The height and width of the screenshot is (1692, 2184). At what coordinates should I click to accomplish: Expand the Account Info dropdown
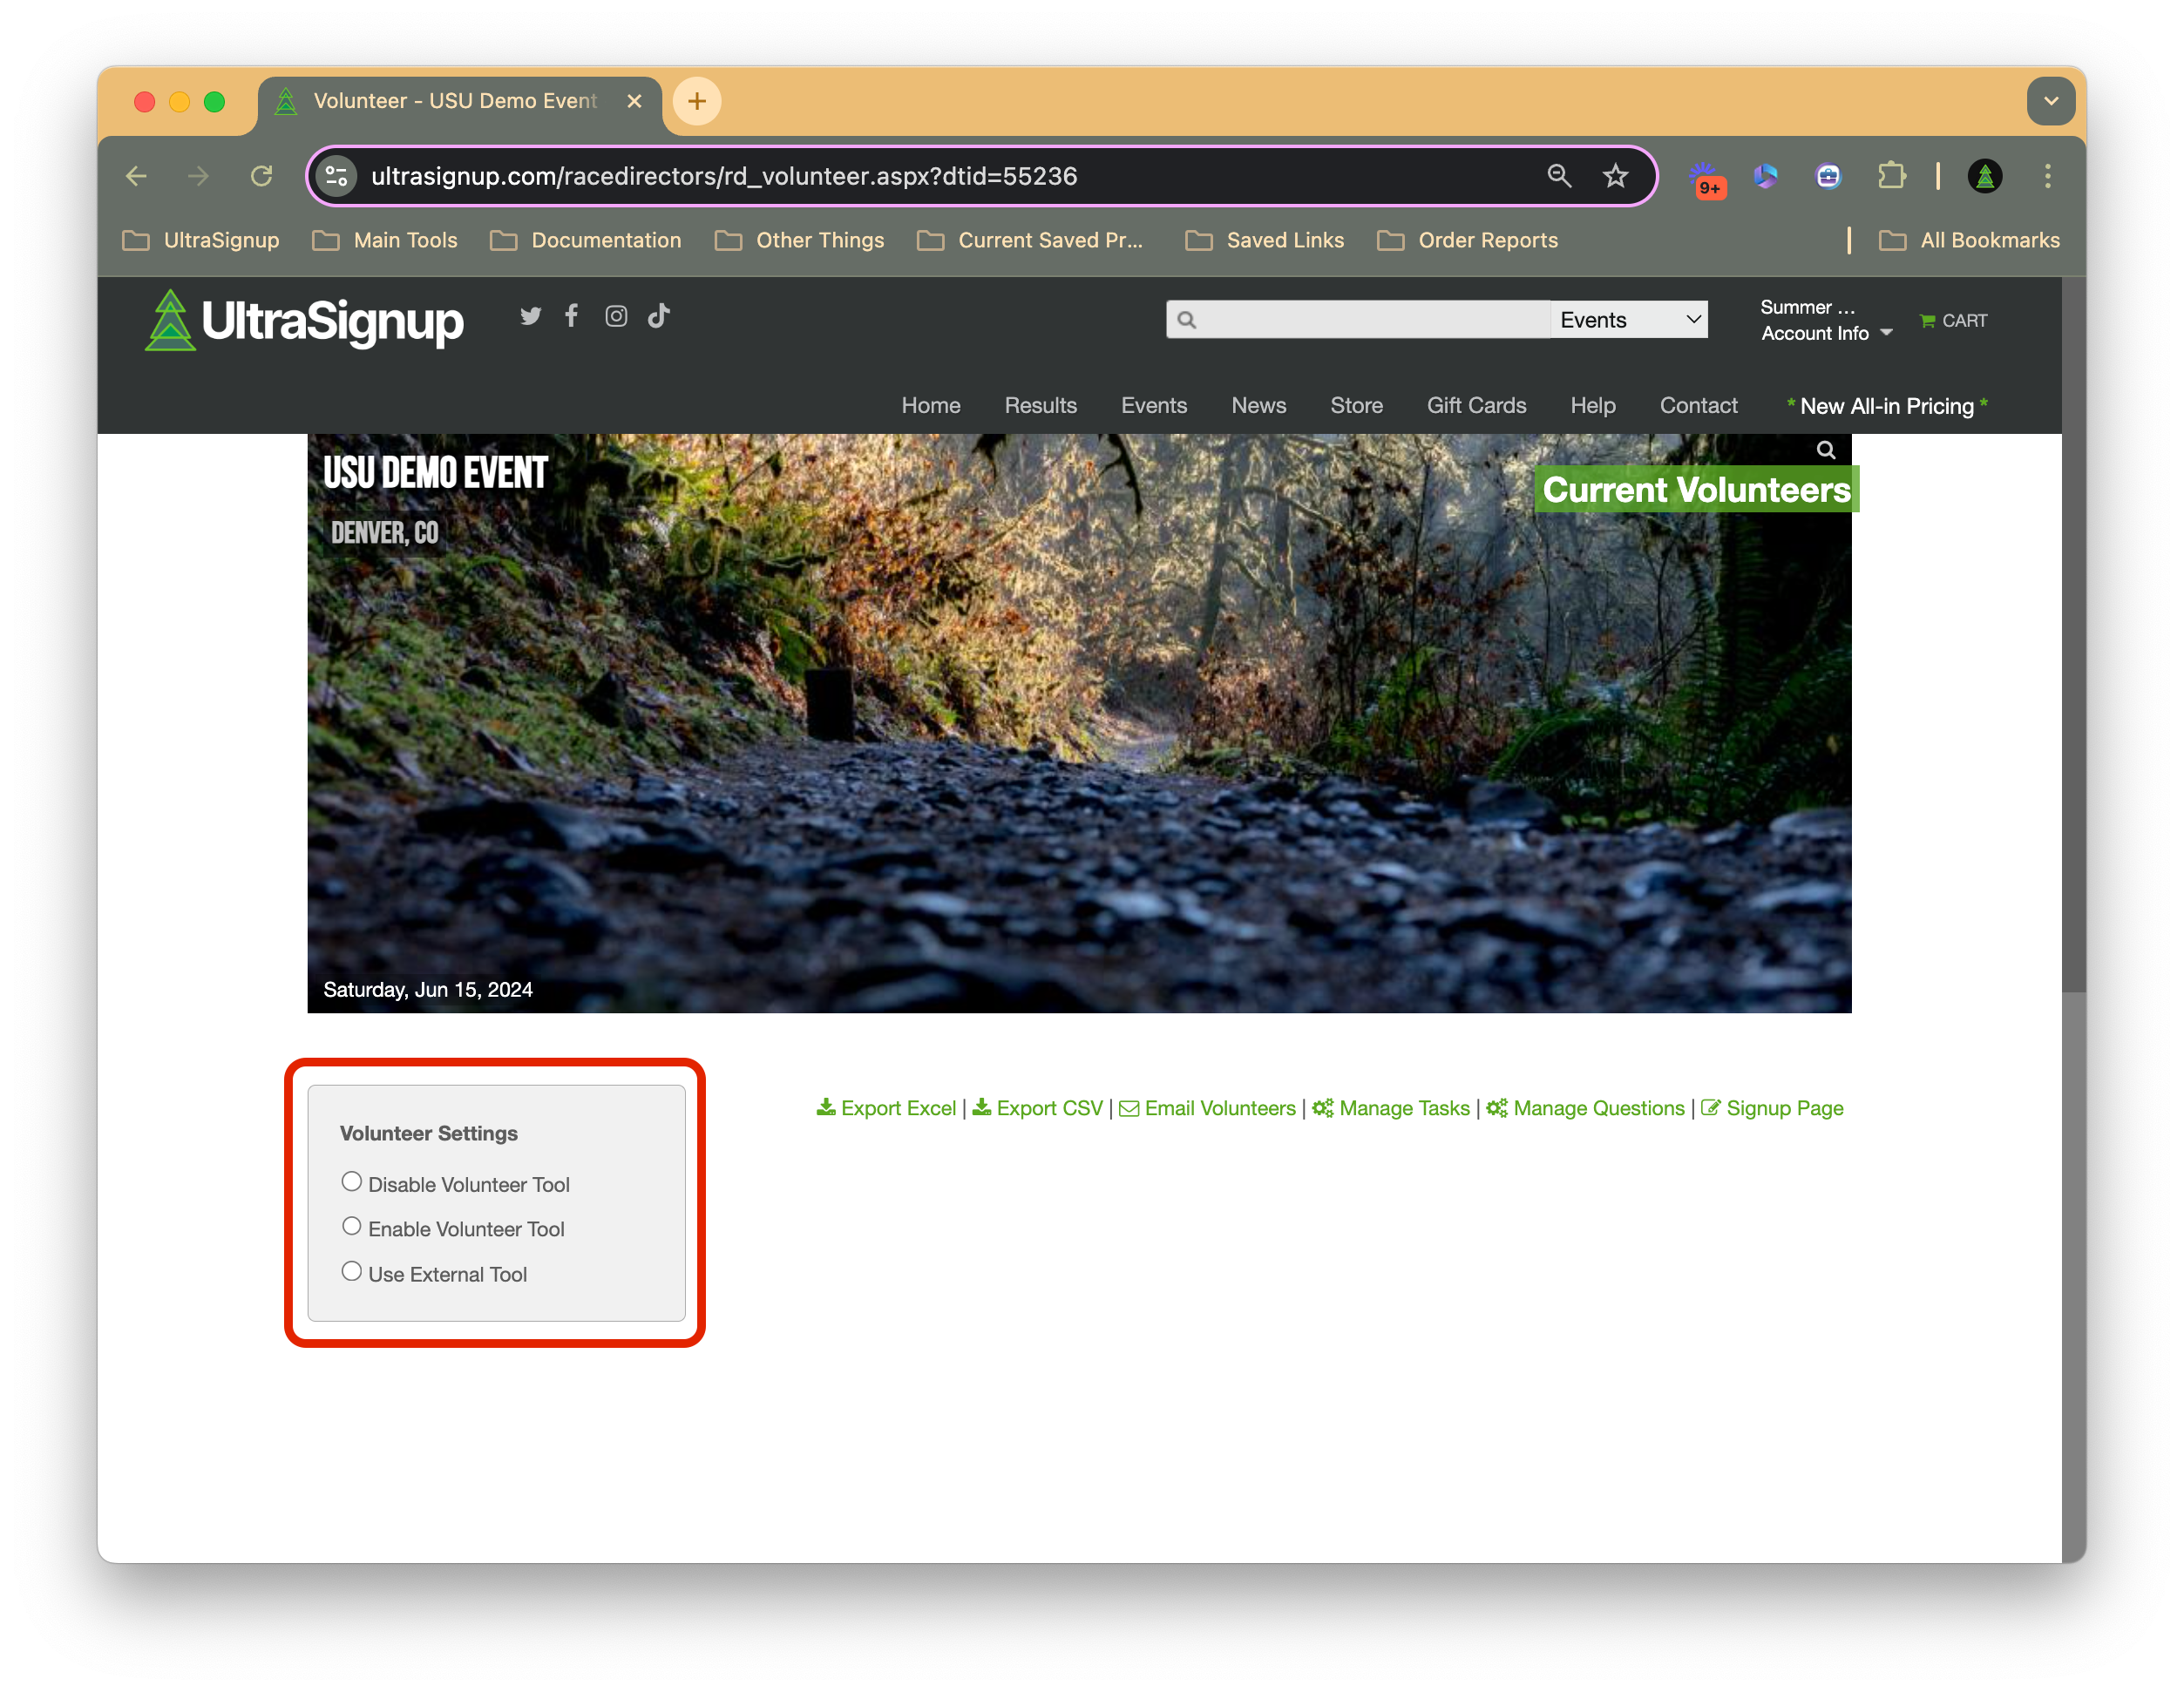tap(1826, 334)
